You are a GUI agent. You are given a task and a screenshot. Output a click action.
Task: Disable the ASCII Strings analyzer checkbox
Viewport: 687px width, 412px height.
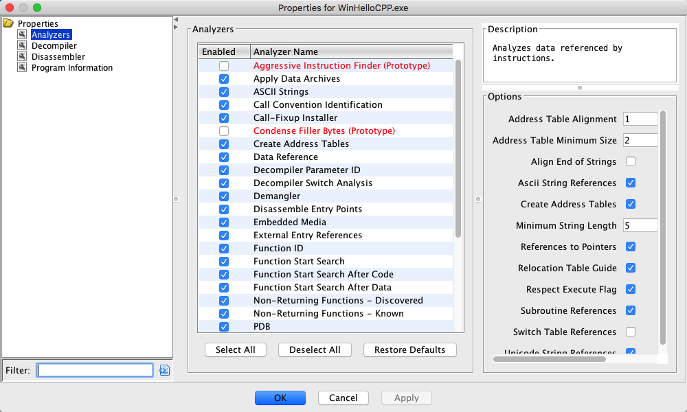click(224, 92)
